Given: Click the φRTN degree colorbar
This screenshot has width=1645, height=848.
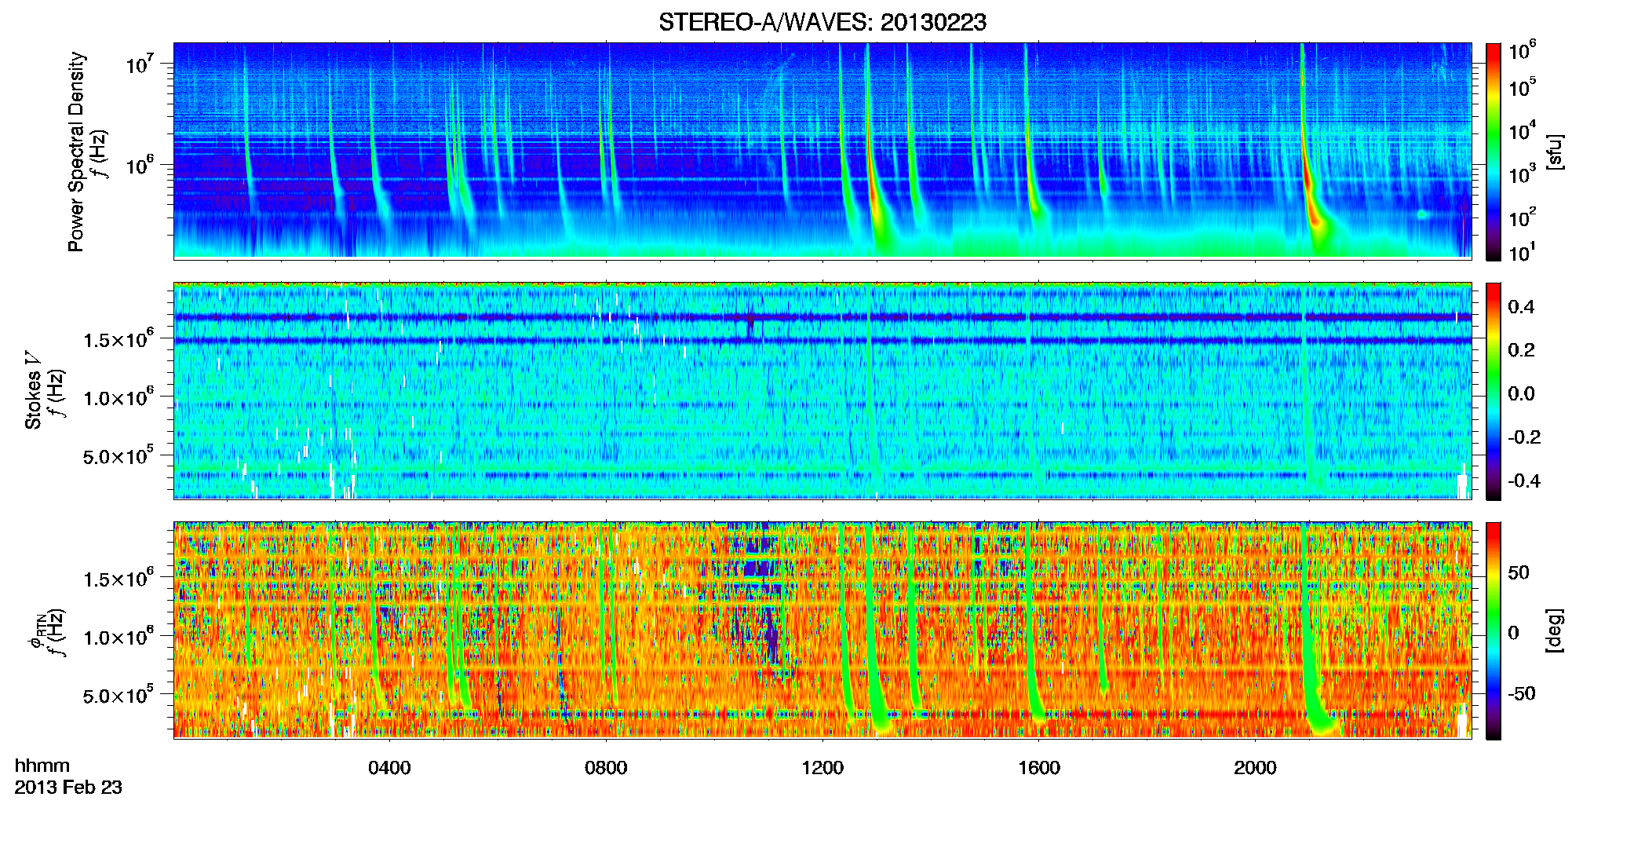Looking at the screenshot, I should pos(1494,631).
